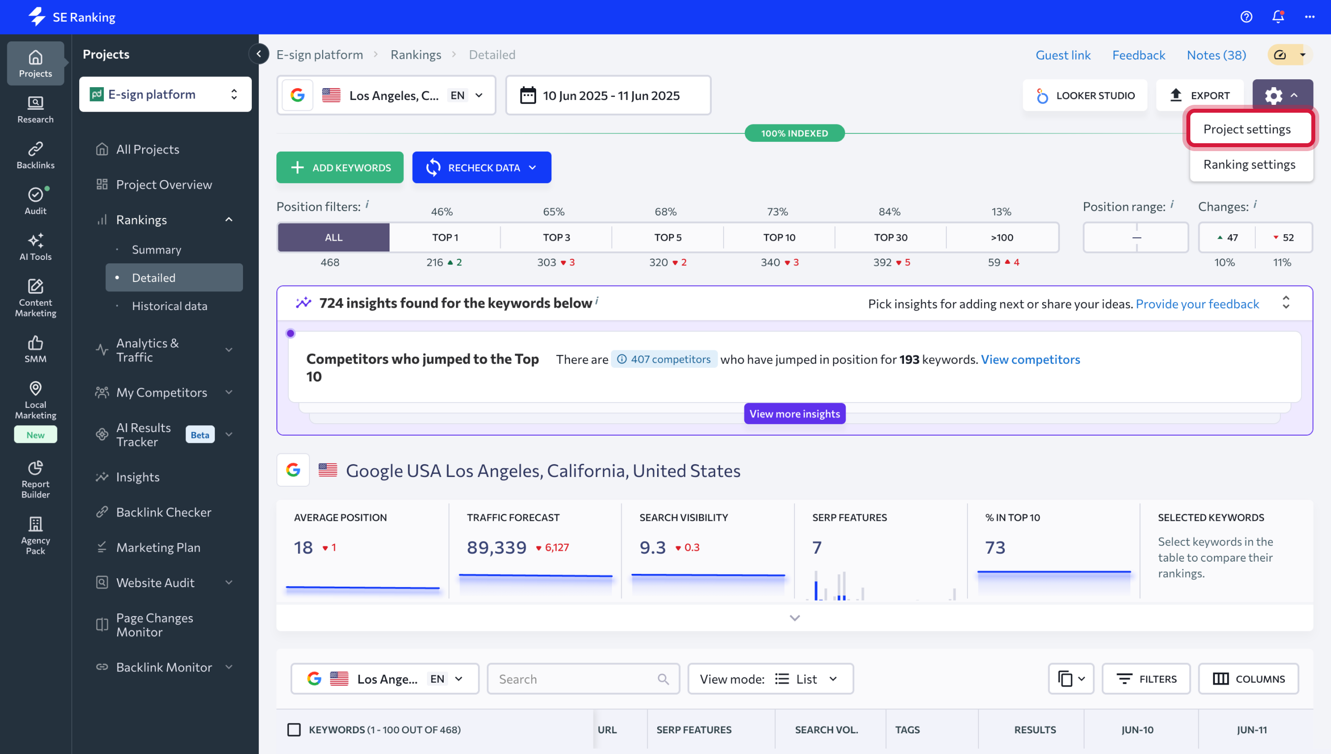
Task: Collapse the insights panel arrows
Action: coord(1285,303)
